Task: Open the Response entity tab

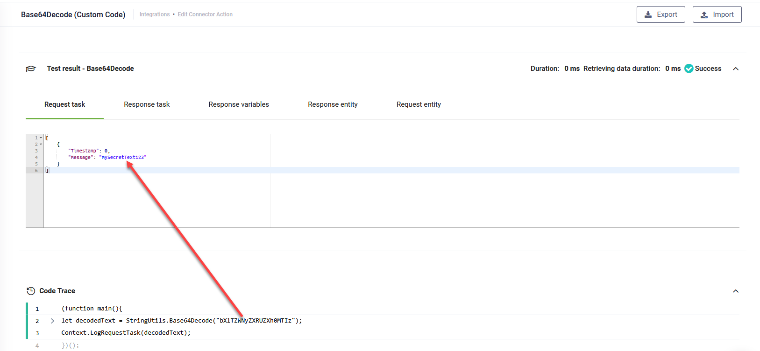Action: click(x=333, y=104)
